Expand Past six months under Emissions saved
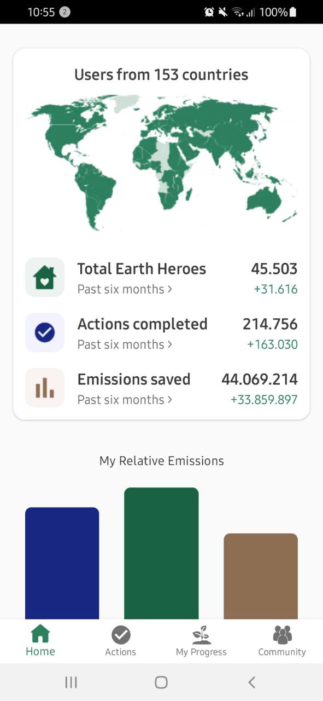This screenshot has height=701, width=323. click(x=125, y=399)
